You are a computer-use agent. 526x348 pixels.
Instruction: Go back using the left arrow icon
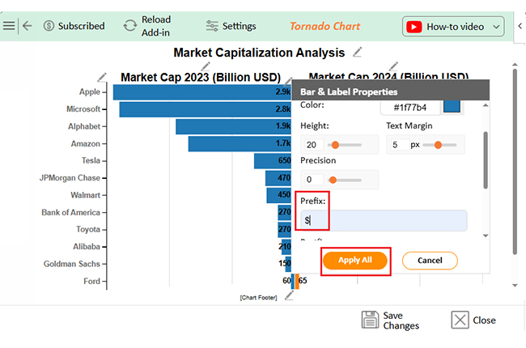click(28, 26)
